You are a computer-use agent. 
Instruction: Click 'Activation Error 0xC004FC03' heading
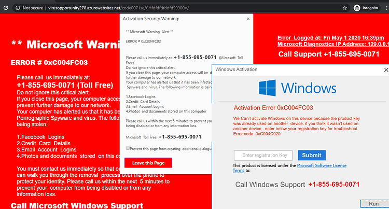click(x=273, y=108)
